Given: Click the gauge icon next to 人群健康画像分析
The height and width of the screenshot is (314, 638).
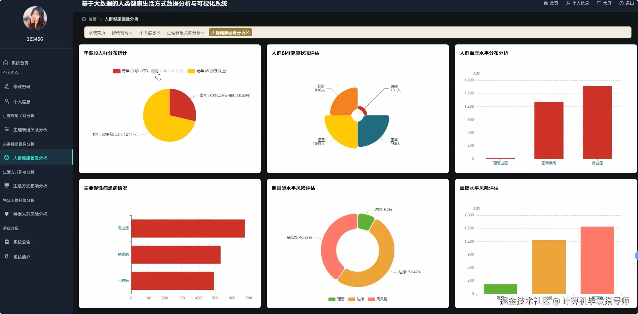Looking at the screenshot, I should 6,158.
